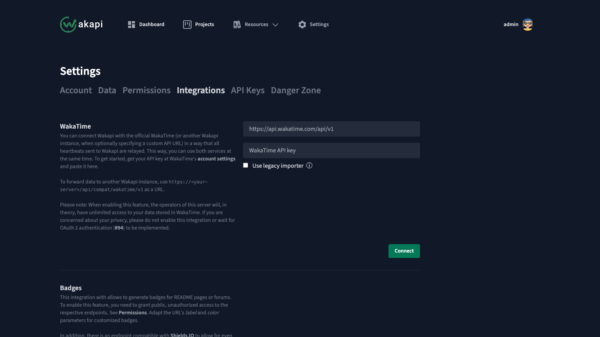Click the admin avatar image
The width and height of the screenshot is (600, 337).
point(528,25)
